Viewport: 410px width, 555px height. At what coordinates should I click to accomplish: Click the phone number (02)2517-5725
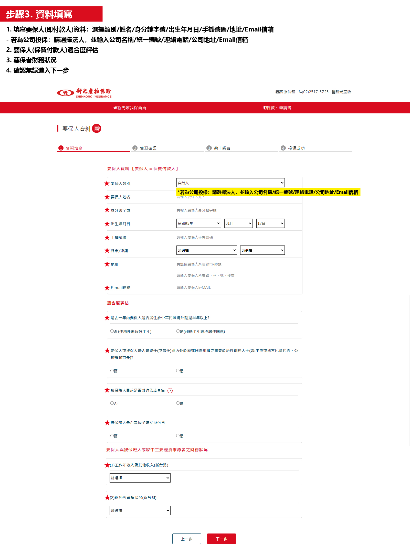click(x=313, y=92)
